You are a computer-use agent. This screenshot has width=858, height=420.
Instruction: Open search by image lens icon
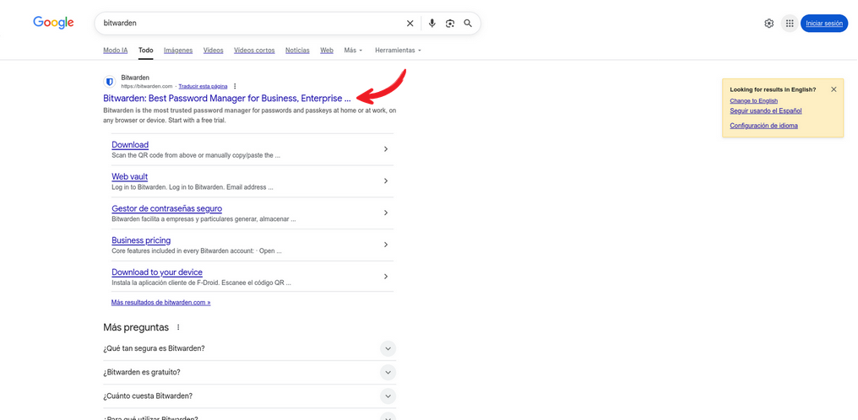(x=450, y=24)
